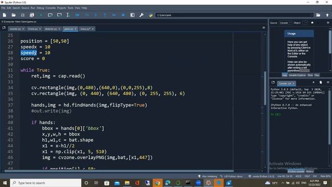Select the Help pane tab
The height and width of the screenshot is (187, 332).
285,75
